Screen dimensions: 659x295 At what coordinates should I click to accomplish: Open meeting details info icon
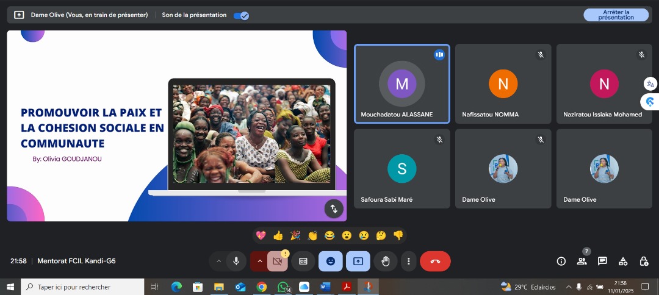tap(561, 261)
